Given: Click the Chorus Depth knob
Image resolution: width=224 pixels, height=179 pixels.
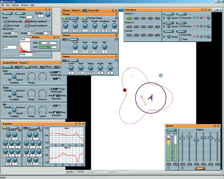Looking at the screenshot, I should (x=100, y=68).
